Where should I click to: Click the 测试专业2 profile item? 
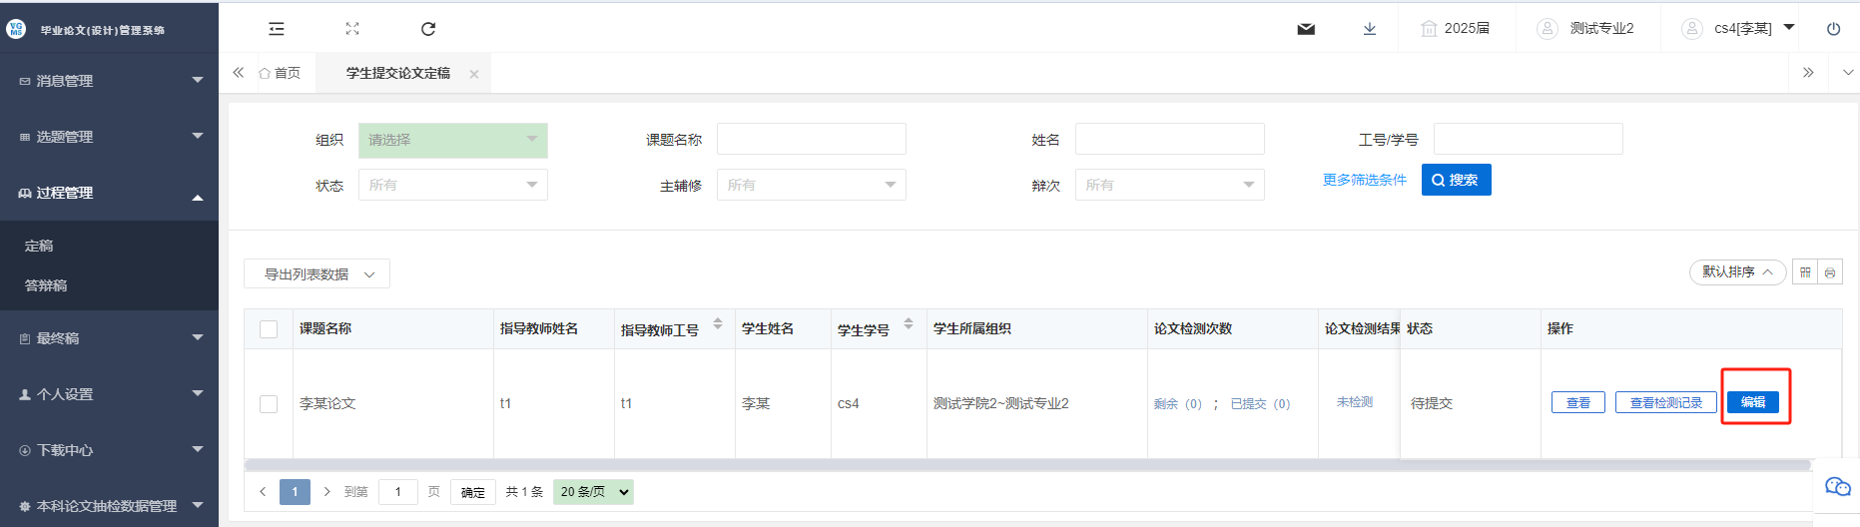click(1585, 28)
